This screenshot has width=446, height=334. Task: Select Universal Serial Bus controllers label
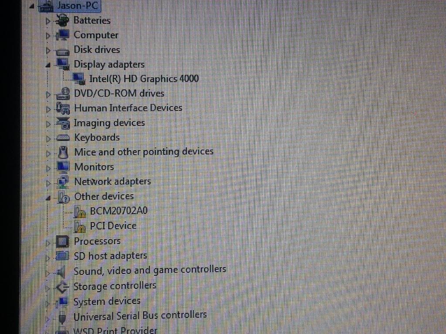[140, 316]
